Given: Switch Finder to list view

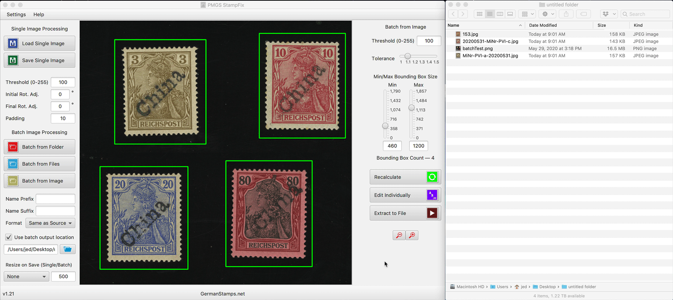Looking at the screenshot, I should click(x=490, y=14).
